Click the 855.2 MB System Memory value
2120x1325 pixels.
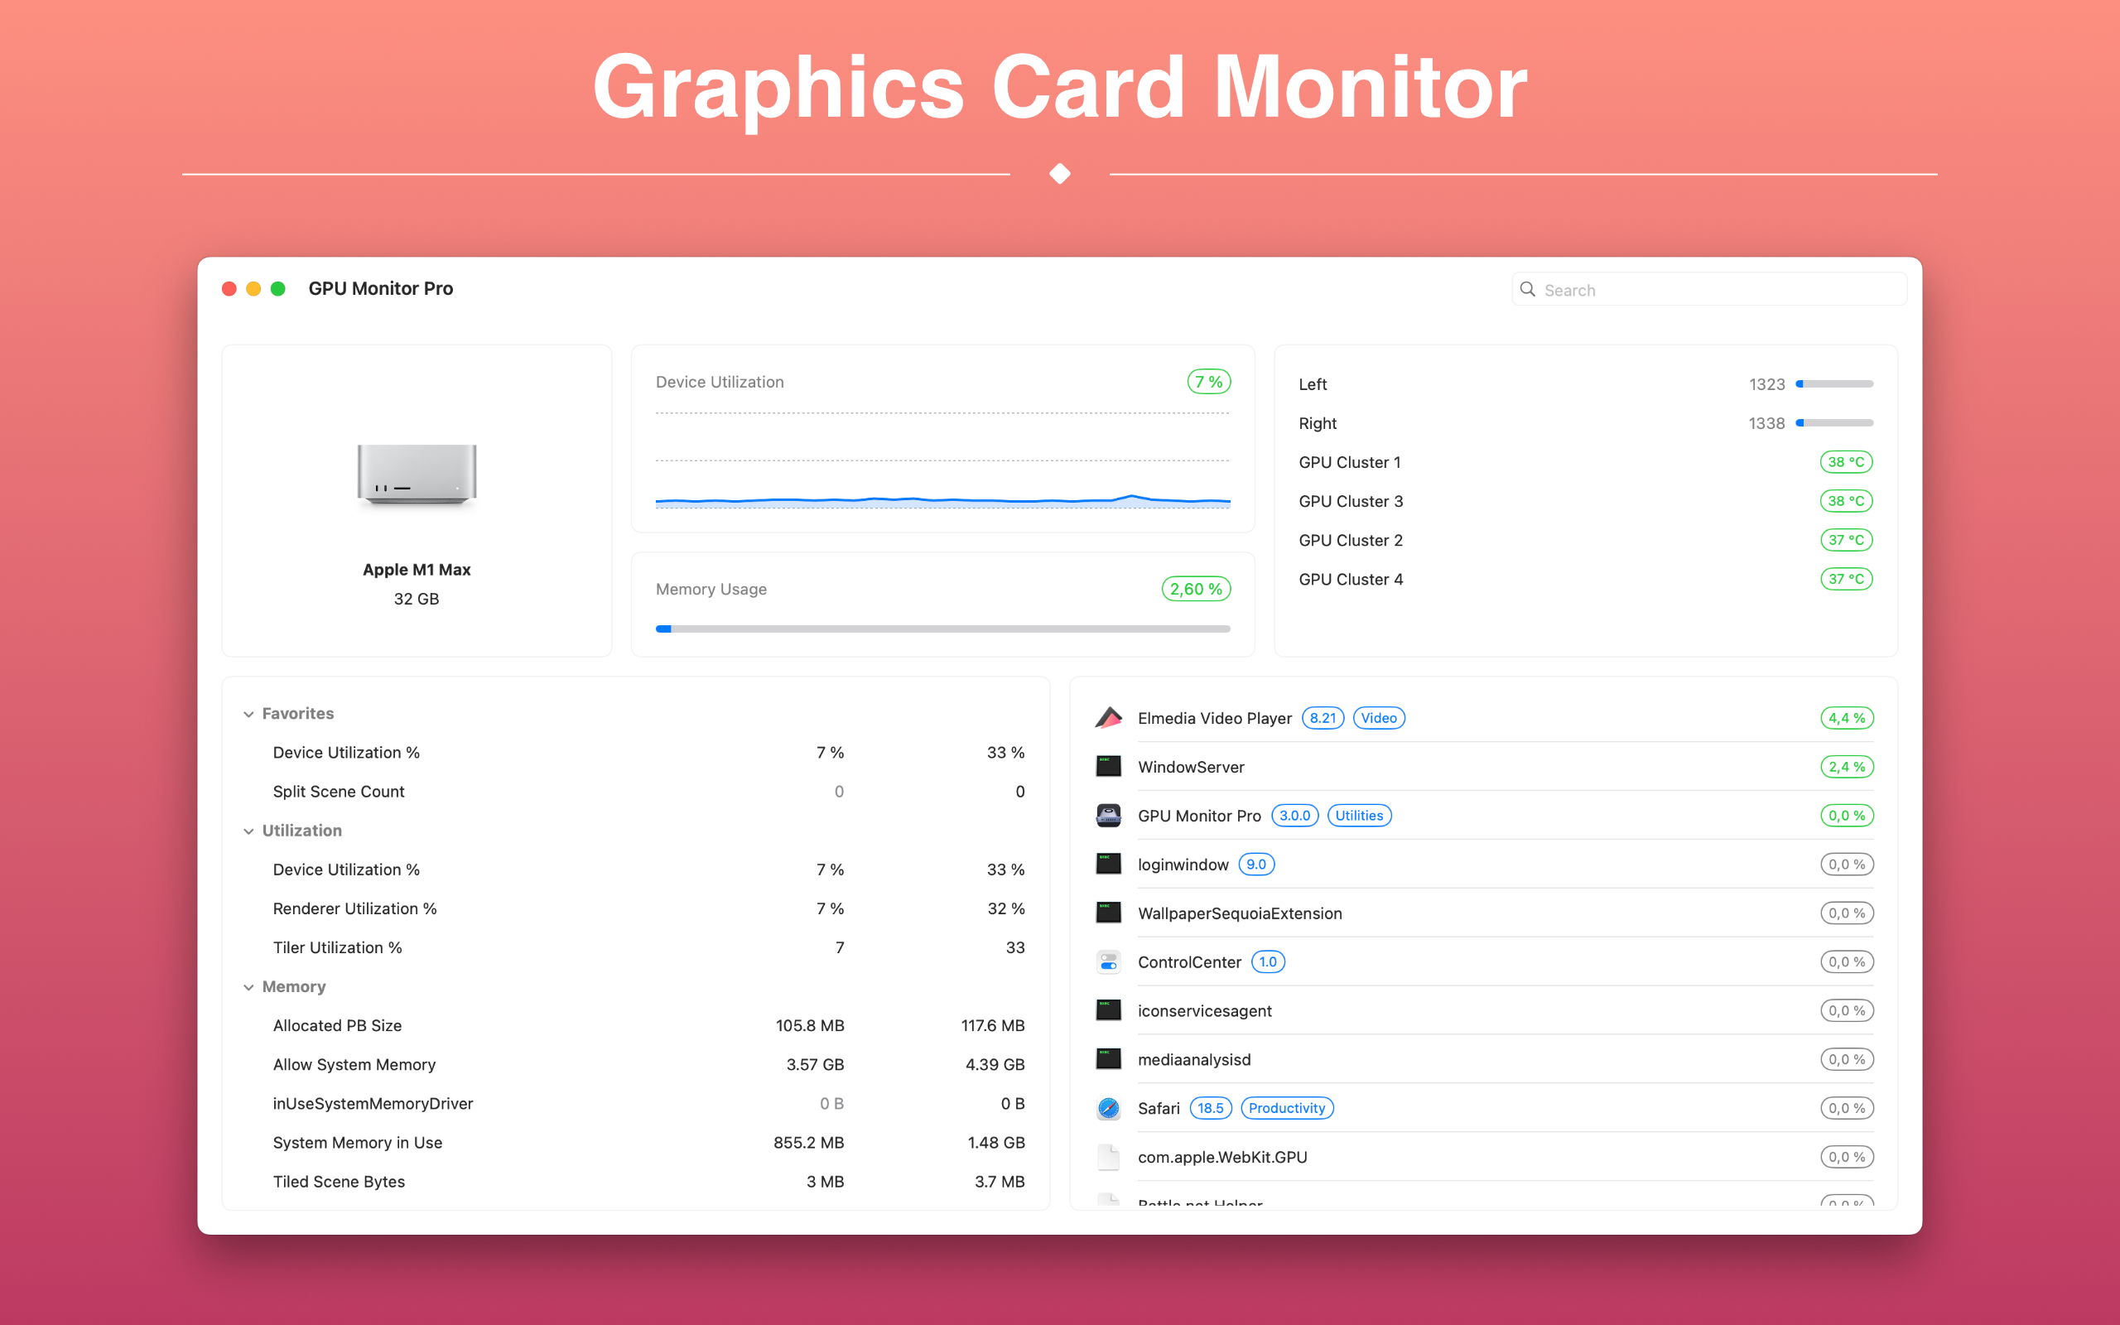coord(808,1143)
